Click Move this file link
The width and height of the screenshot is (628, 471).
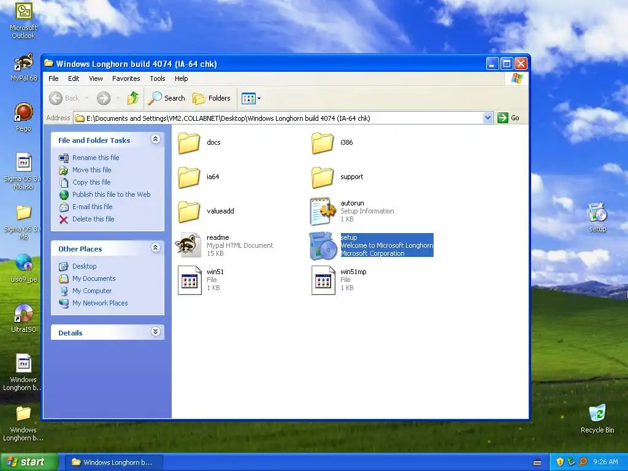pyautogui.click(x=92, y=170)
